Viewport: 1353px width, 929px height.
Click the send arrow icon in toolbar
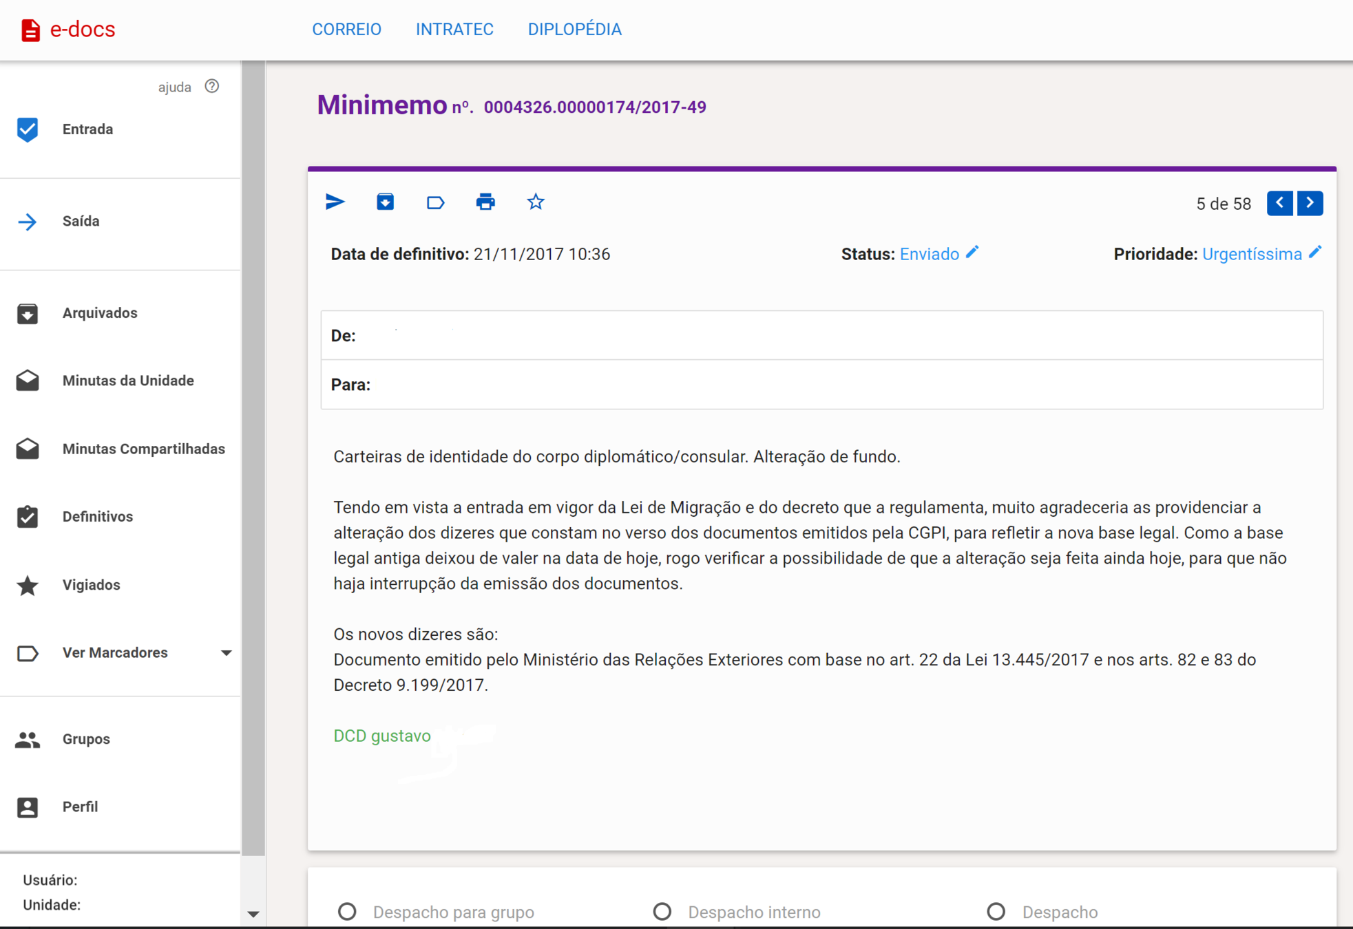pyautogui.click(x=335, y=202)
